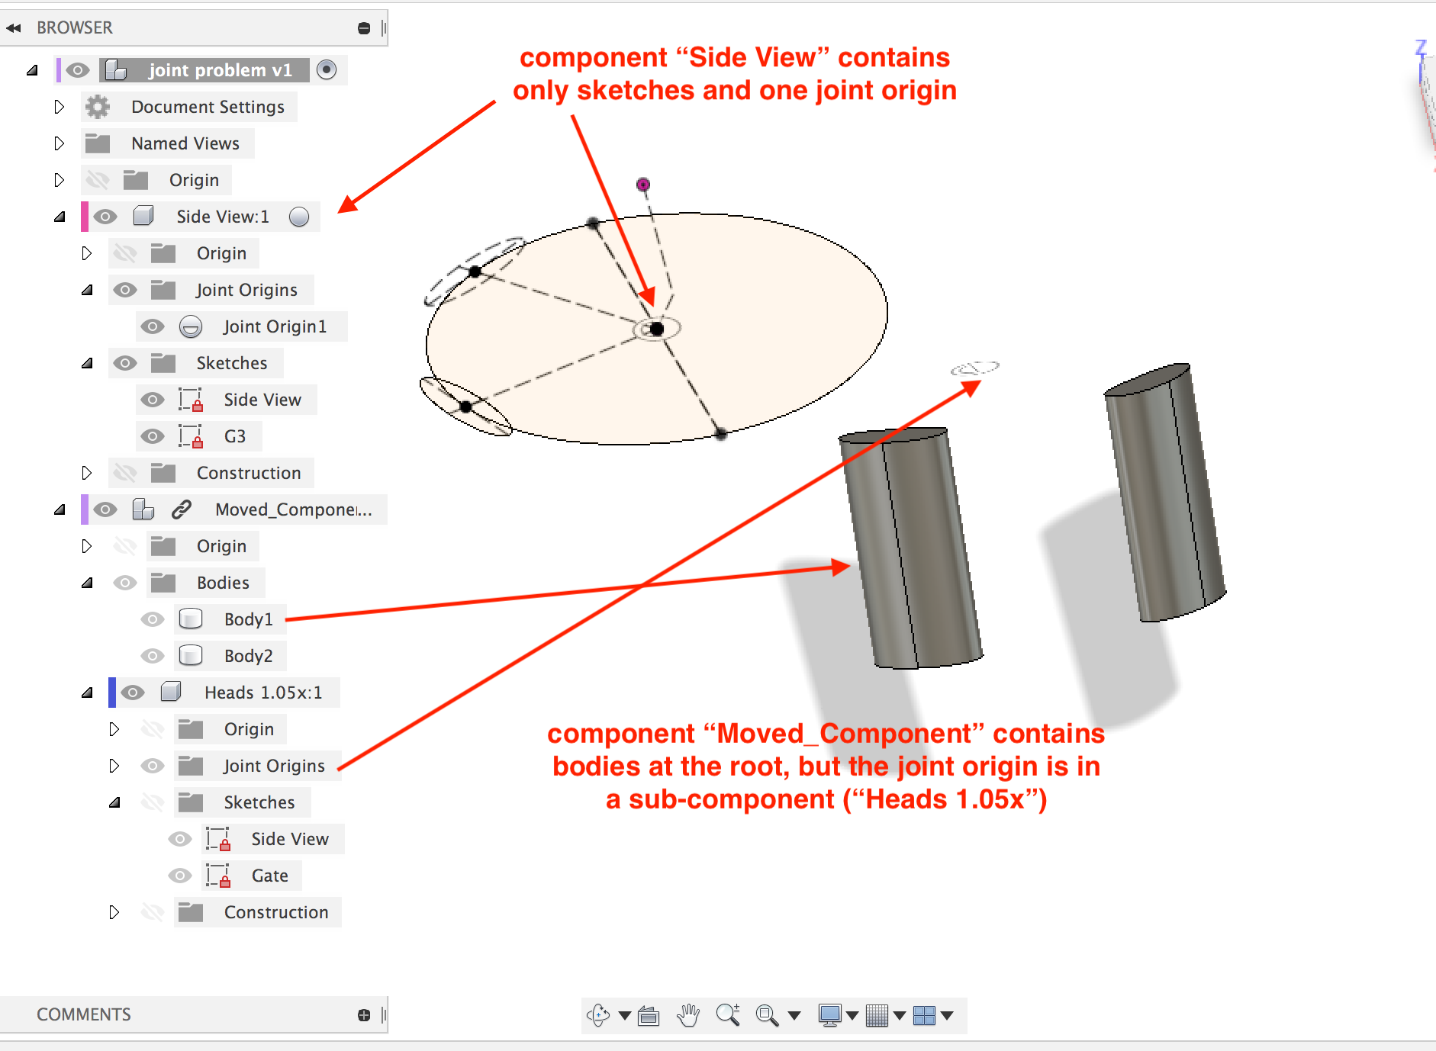Hide the Body1 body
1436x1051 pixels.
(152, 619)
